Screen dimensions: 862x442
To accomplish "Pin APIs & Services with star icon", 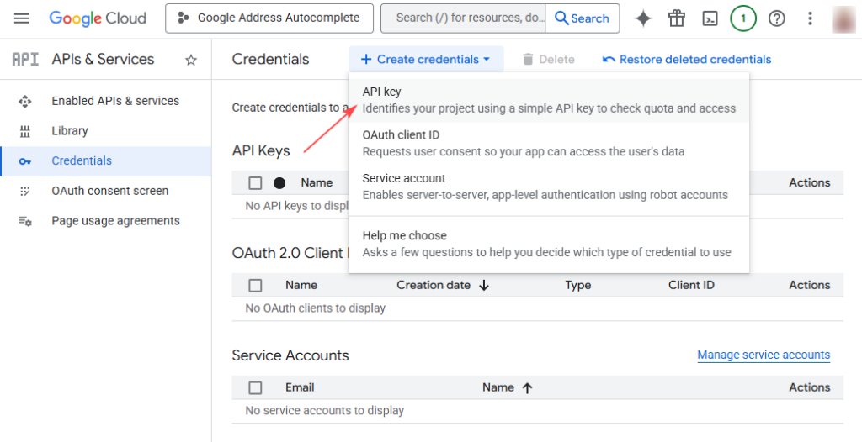I will [191, 60].
